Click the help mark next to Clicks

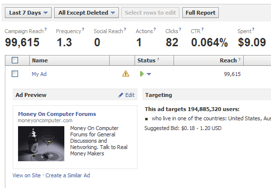180,29
